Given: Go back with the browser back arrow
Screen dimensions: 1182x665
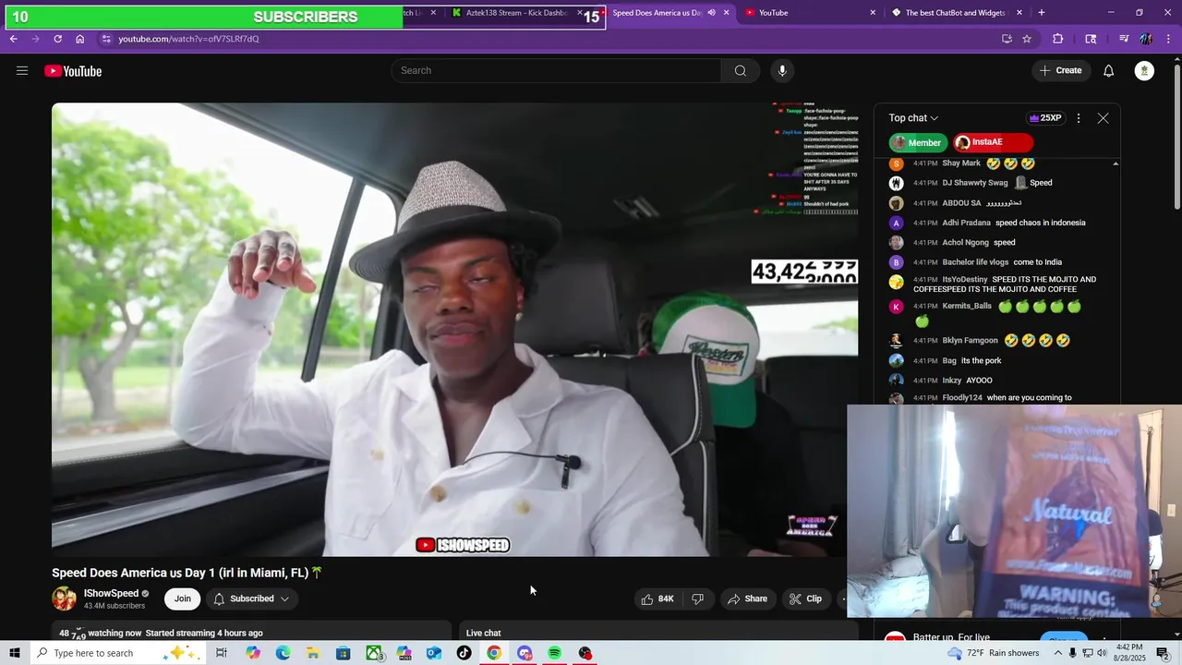Looking at the screenshot, I should pyautogui.click(x=13, y=39).
